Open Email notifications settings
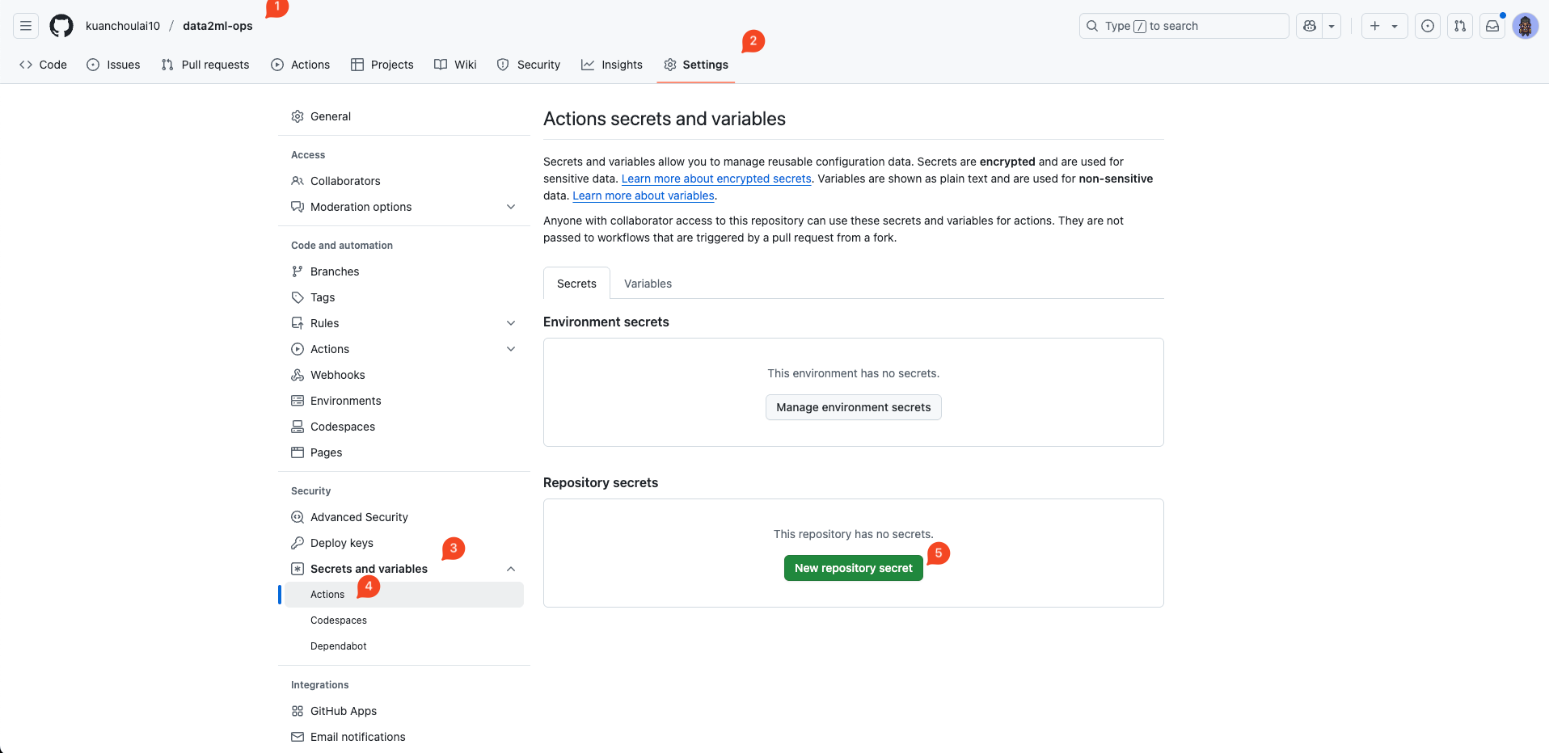This screenshot has height=753, width=1549. pyautogui.click(x=404, y=737)
